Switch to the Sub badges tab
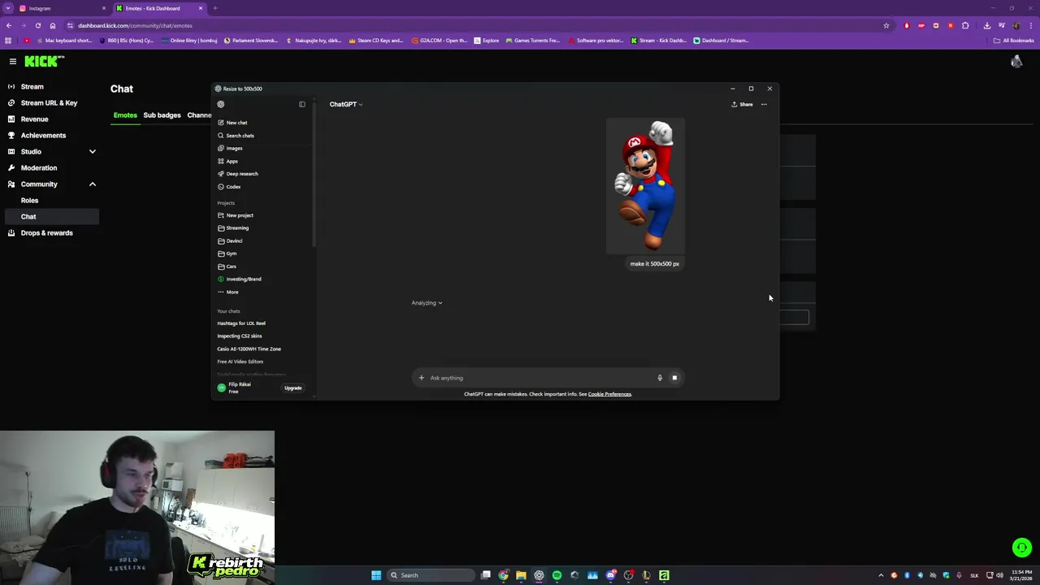Viewport: 1040px width, 585px height. pos(162,115)
